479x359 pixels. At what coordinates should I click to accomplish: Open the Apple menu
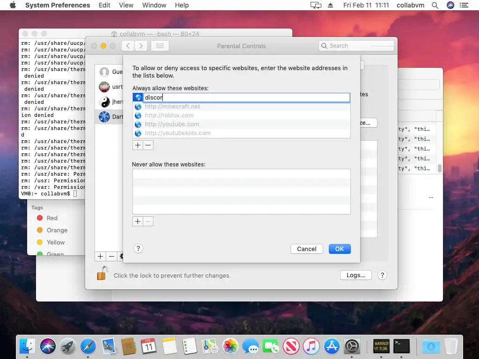click(x=13, y=5)
